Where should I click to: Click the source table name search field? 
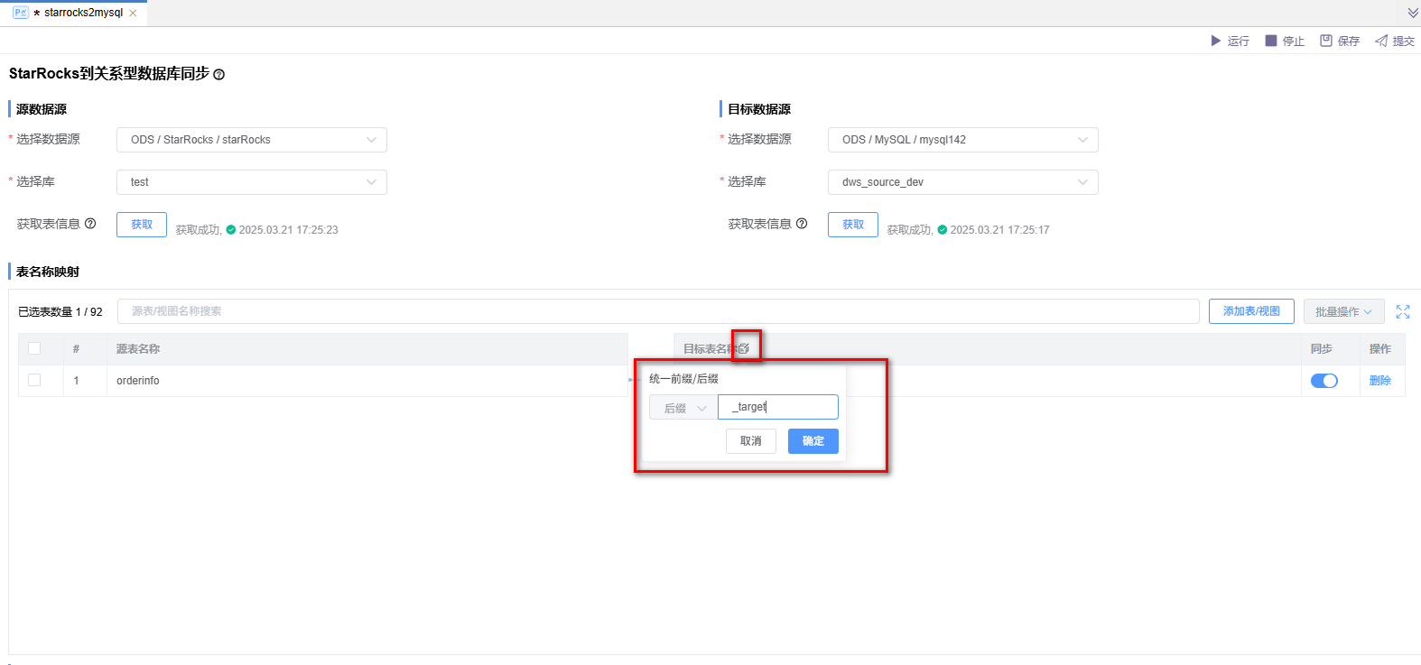pos(657,311)
